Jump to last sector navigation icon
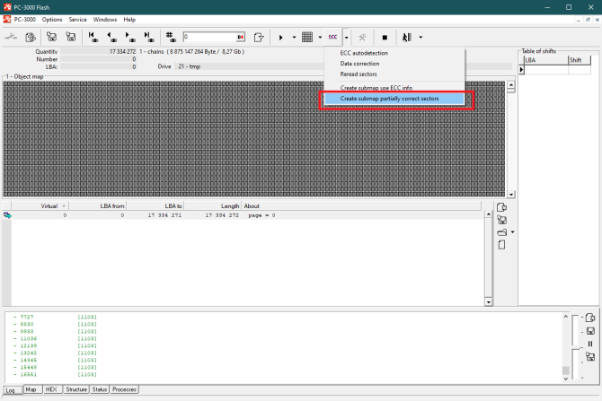 tap(147, 37)
